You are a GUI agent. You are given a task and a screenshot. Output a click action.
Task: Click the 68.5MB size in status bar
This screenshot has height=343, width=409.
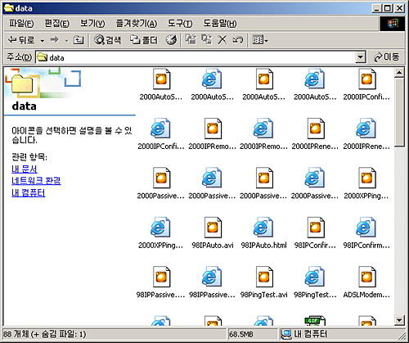(241, 334)
